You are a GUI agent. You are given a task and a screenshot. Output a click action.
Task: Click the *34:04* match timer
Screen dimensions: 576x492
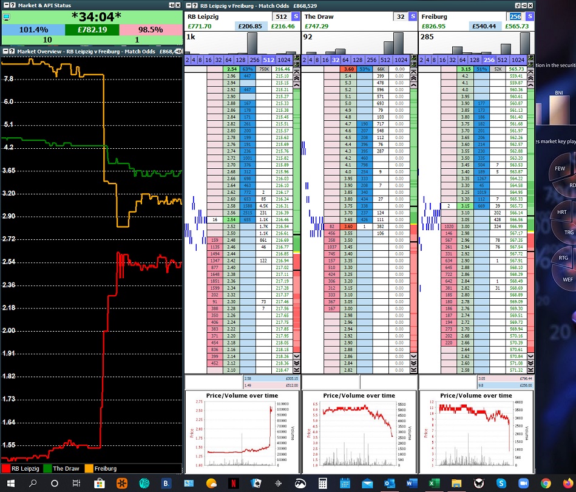coord(97,17)
